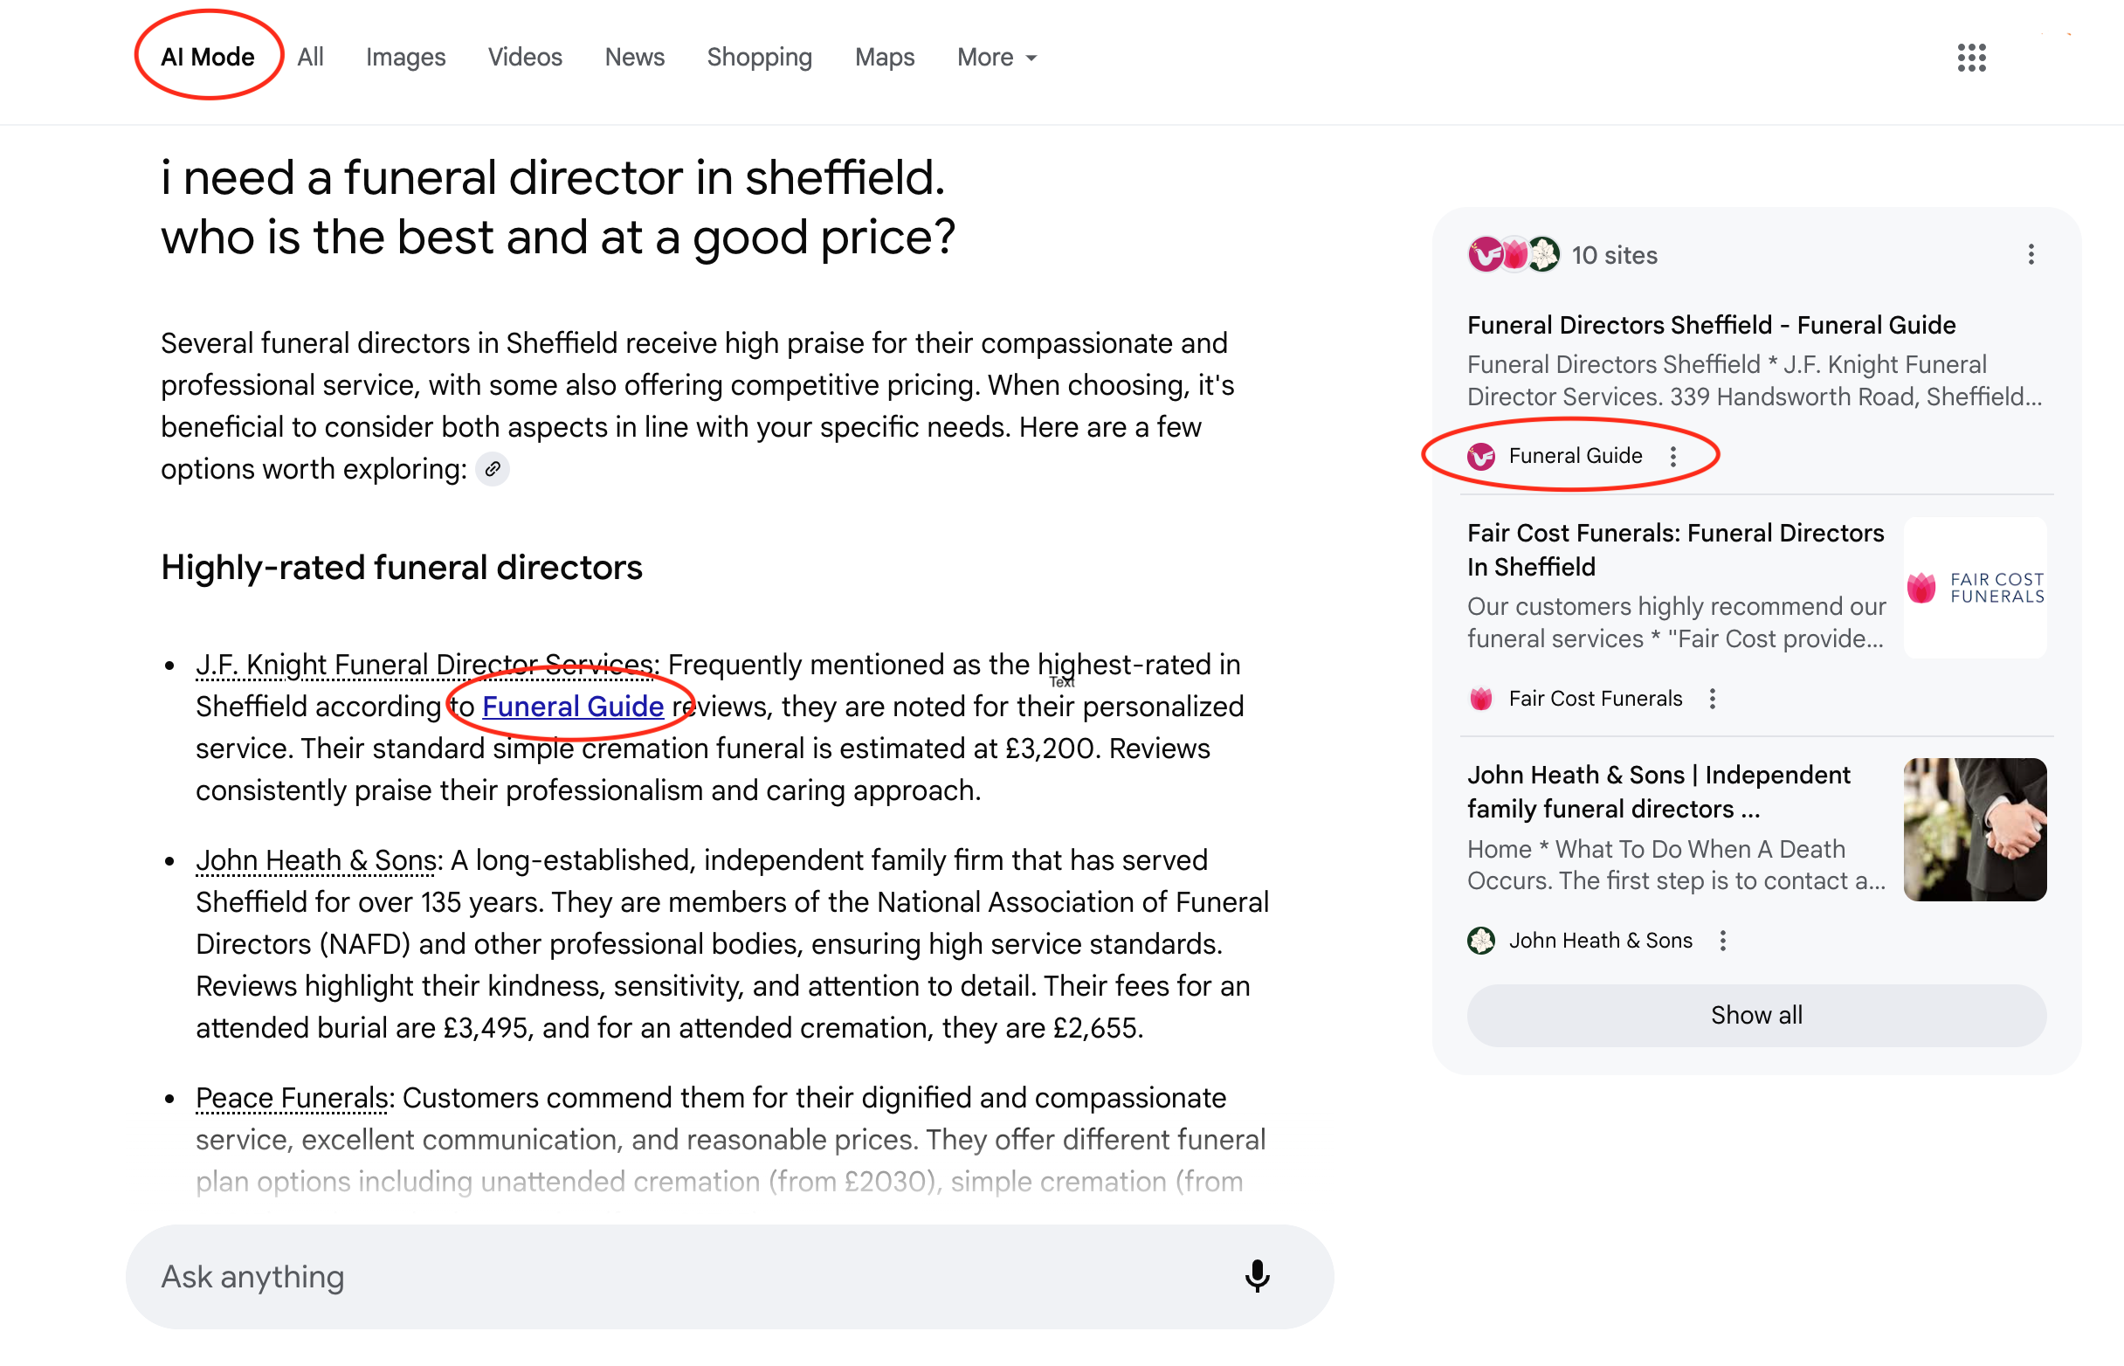Go to the Maps tab
Screen dimensions: 2124x1366
tap(884, 58)
